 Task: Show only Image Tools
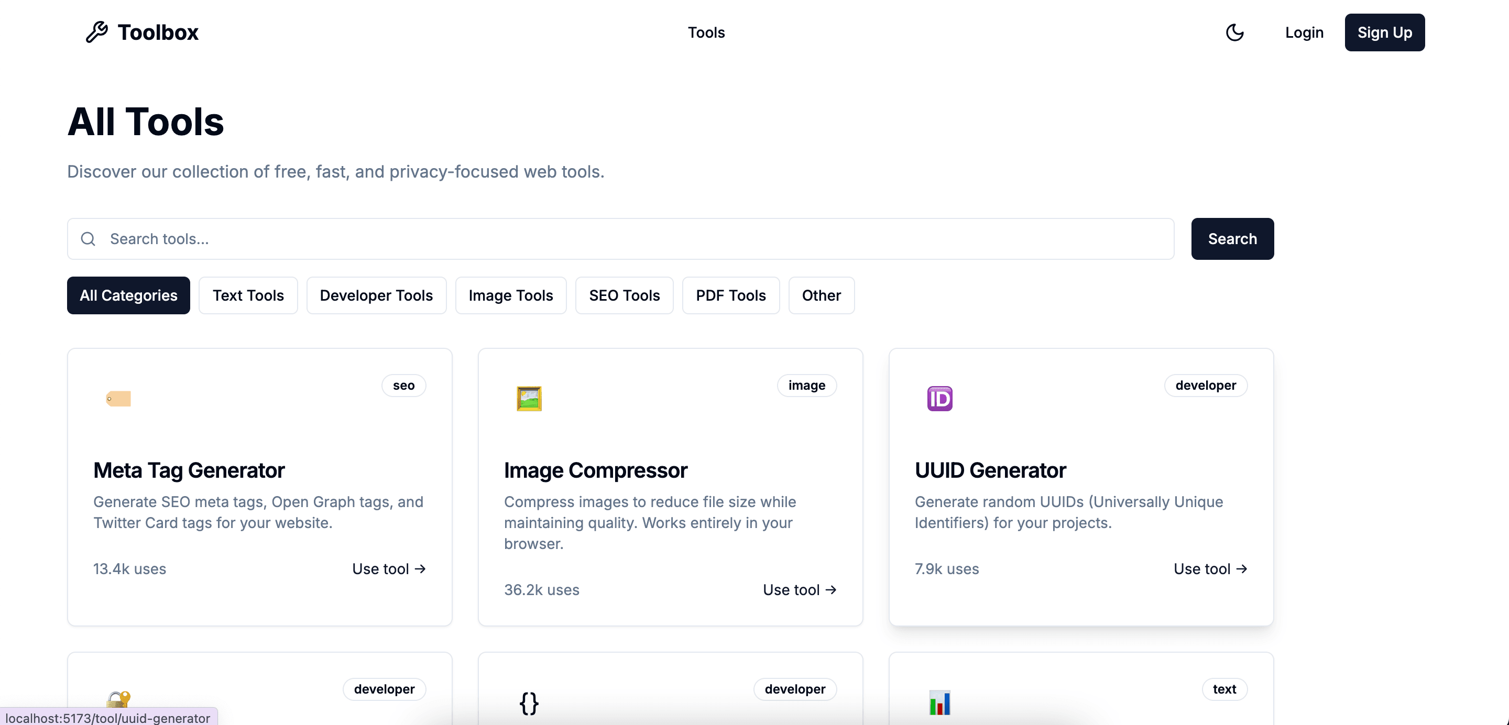(x=510, y=296)
